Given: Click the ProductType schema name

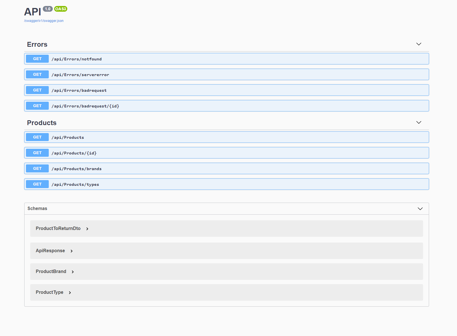Looking at the screenshot, I should click(x=49, y=292).
